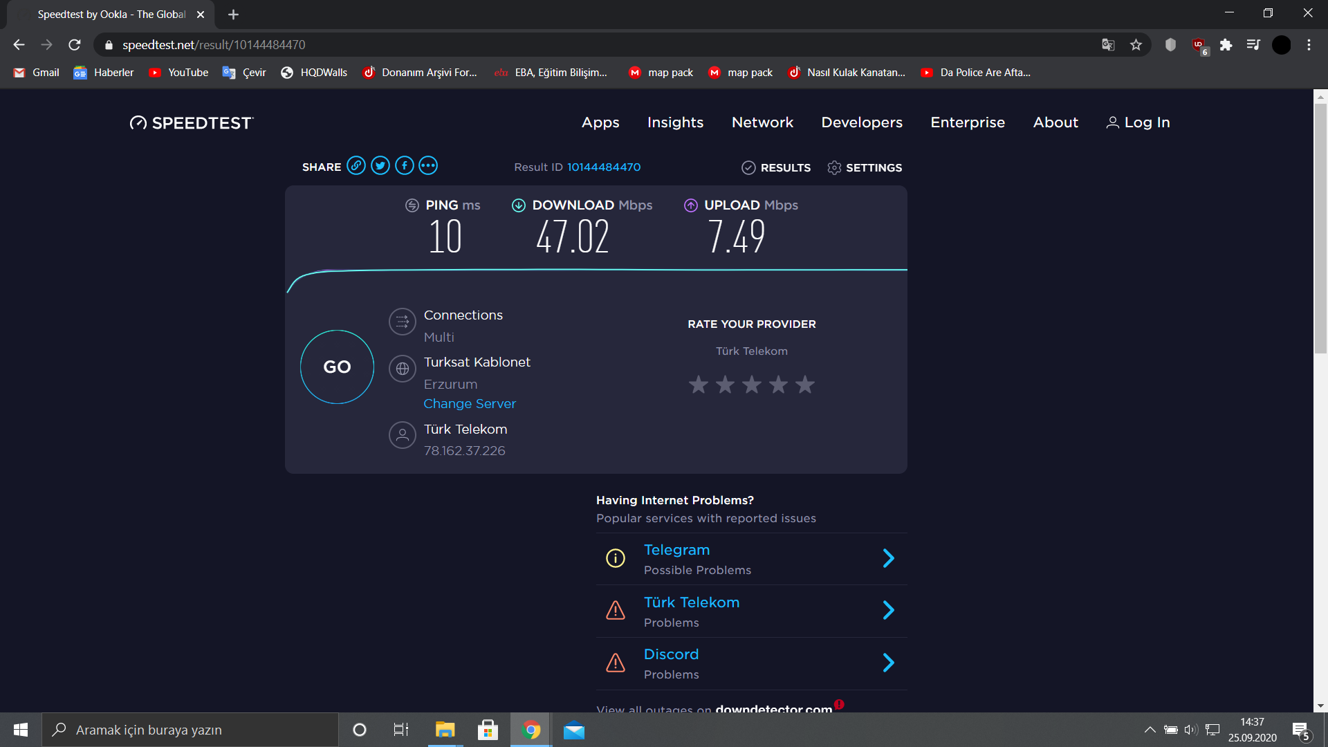Open the Telegram outage link
The image size is (1328, 747).
click(676, 550)
